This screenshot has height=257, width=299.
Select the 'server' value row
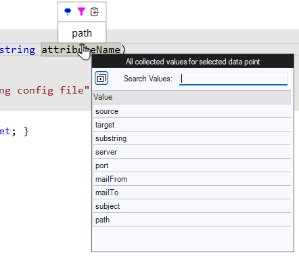click(192, 152)
